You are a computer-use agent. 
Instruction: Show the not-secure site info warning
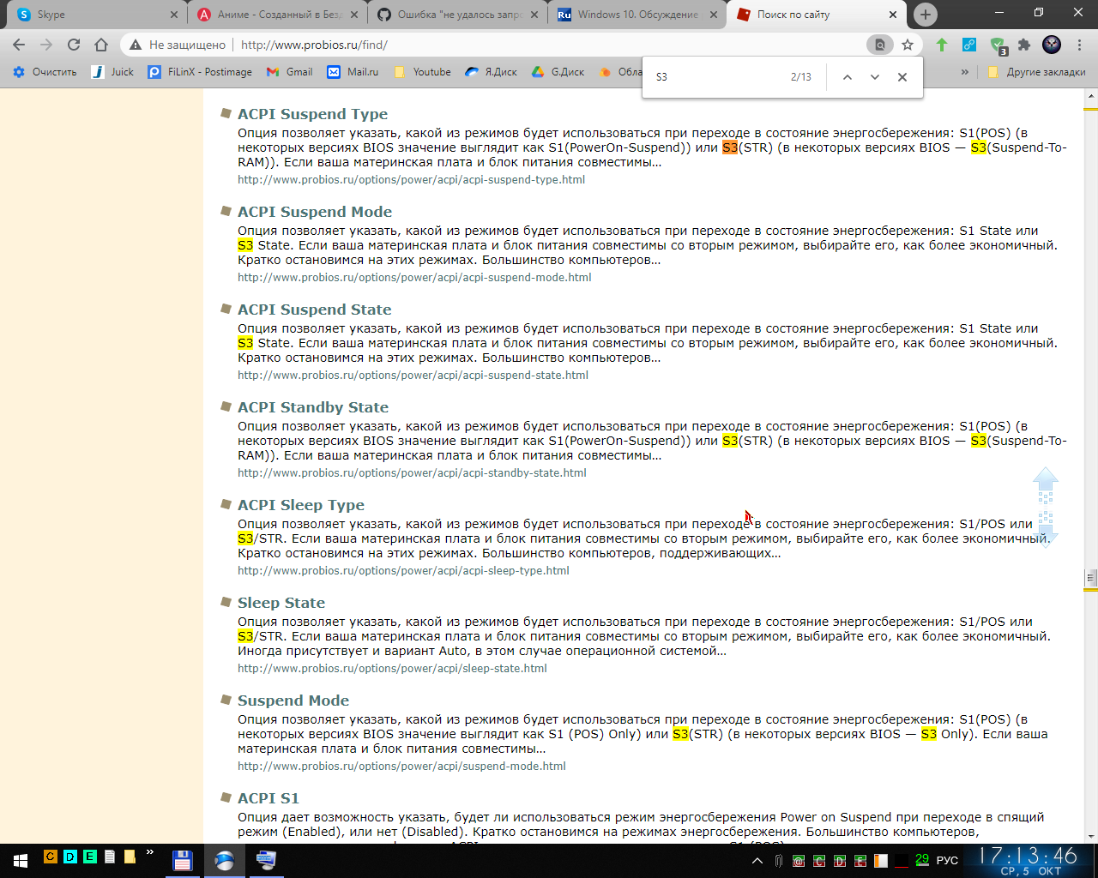pyautogui.click(x=178, y=45)
